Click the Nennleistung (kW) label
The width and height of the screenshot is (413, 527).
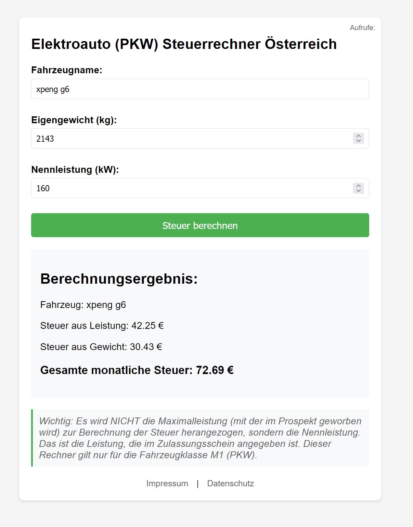pyautogui.click(x=75, y=170)
